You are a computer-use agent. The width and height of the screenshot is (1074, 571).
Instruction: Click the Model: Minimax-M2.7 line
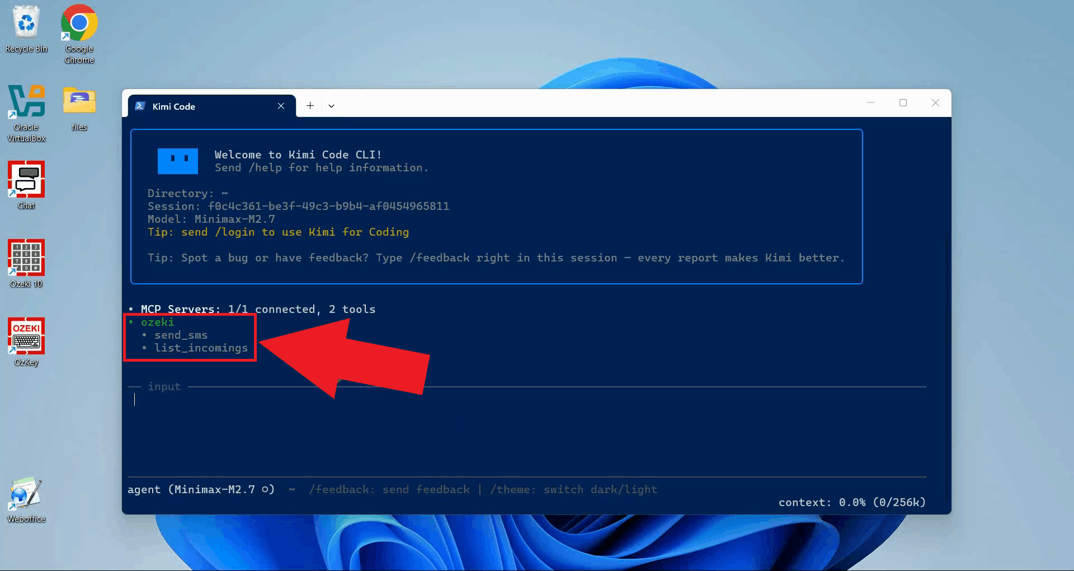[211, 219]
